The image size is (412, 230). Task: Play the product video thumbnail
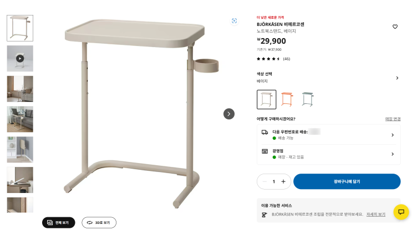[x=20, y=58]
